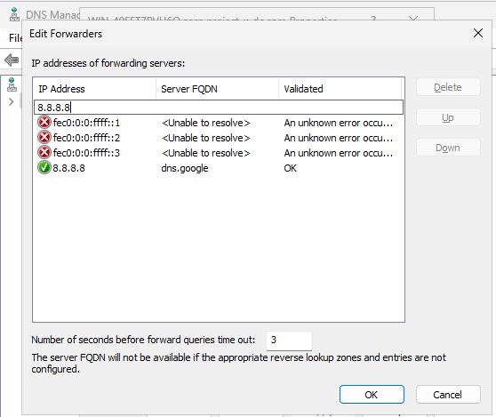Click red error icon beside fec0:0:0:ffff::2
The height and width of the screenshot is (417, 496).
44,137
